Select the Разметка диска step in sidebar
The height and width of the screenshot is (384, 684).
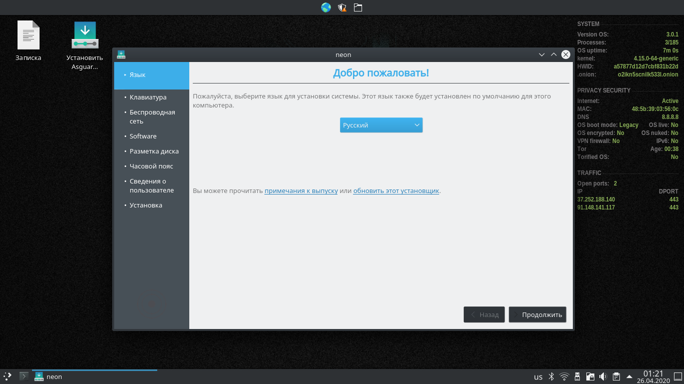(x=154, y=151)
